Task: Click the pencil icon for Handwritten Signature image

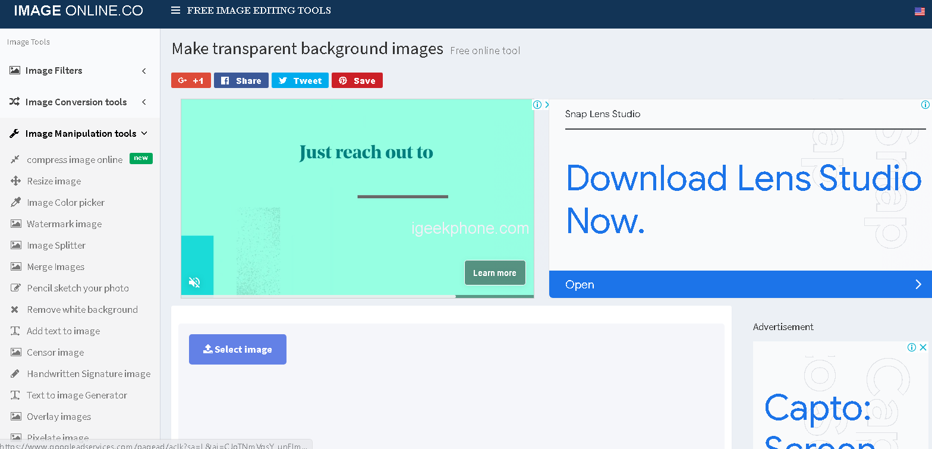Action: tap(15, 373)
